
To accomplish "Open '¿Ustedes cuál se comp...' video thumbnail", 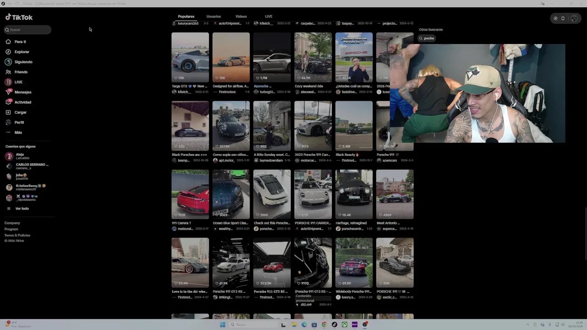I will pyautogui.click(x=354, y=57).
